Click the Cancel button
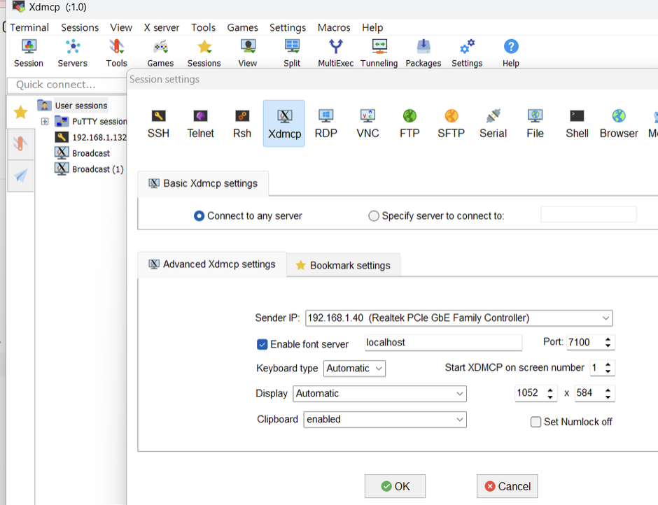 coord(507,486)
